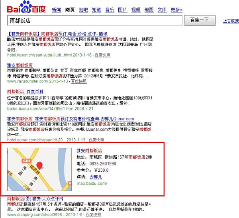Open 百度快照 for the kuxun result

tap(102, 55)
